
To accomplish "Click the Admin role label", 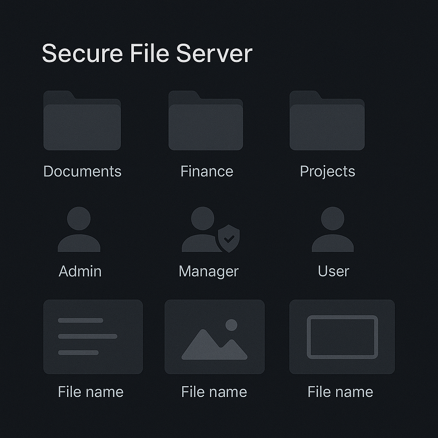I will coord(80,271).
